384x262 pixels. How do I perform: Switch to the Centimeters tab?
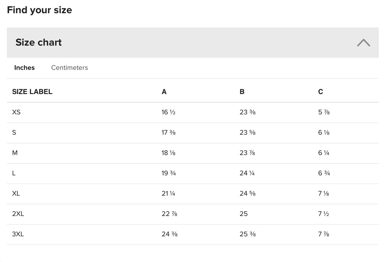pyautogui.click(x=69, y=67)
